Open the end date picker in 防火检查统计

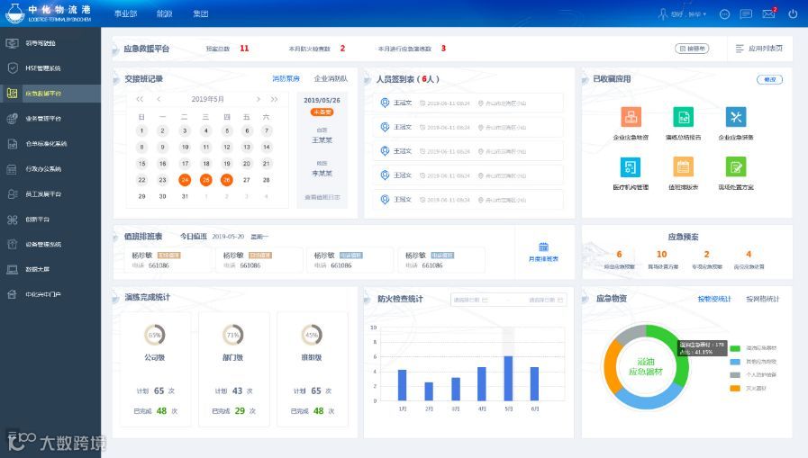coord(546,300)
